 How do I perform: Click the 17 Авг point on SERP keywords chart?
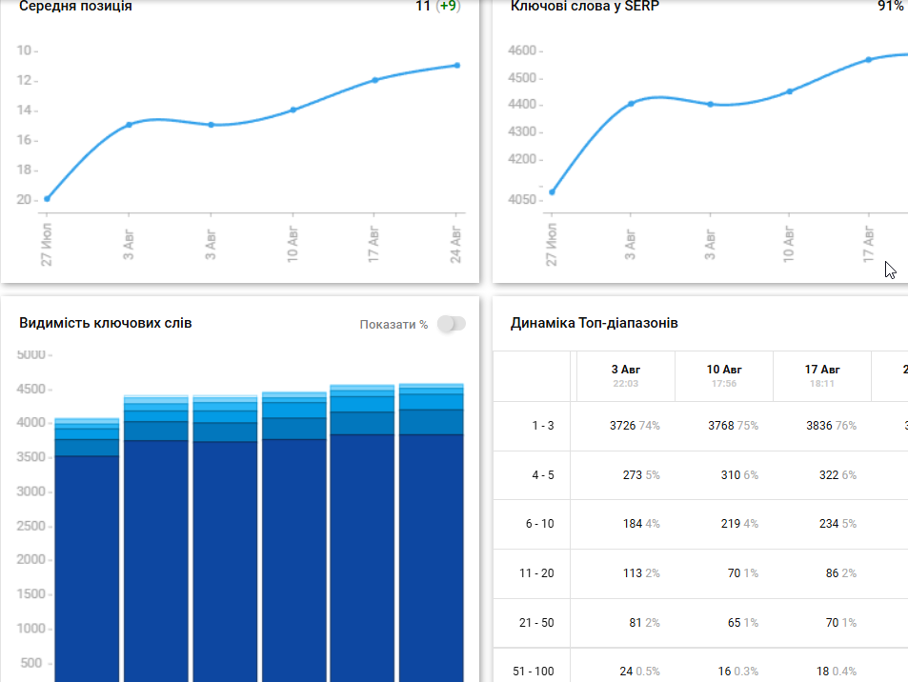pos(869,60)
